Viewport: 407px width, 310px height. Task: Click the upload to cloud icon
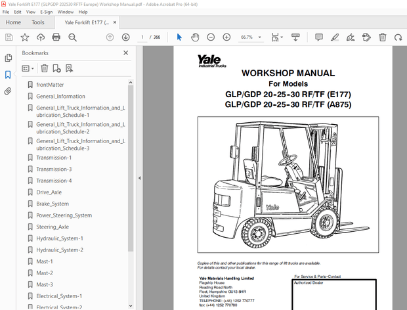coord(41,37)
